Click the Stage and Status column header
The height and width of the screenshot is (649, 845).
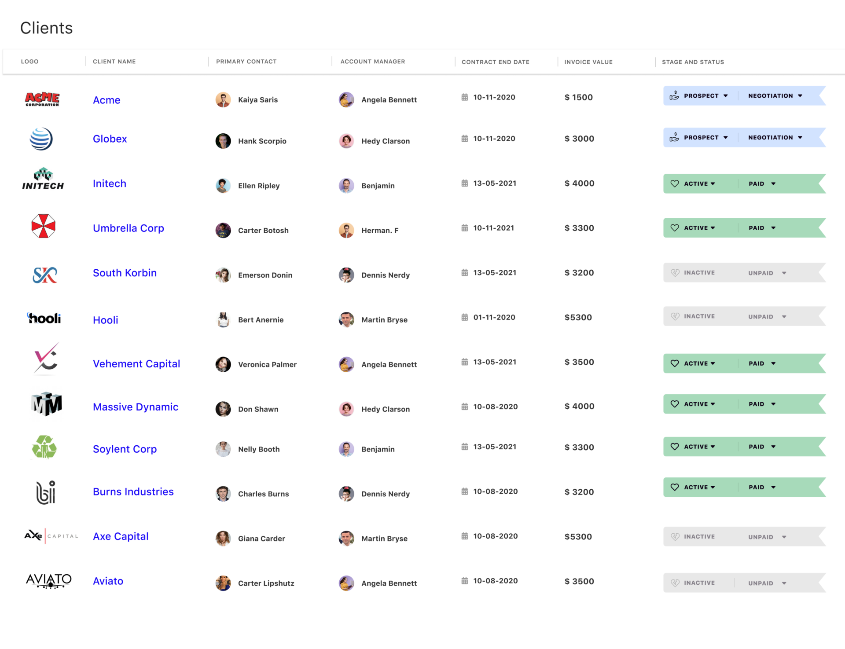click(x=693, y=62)
